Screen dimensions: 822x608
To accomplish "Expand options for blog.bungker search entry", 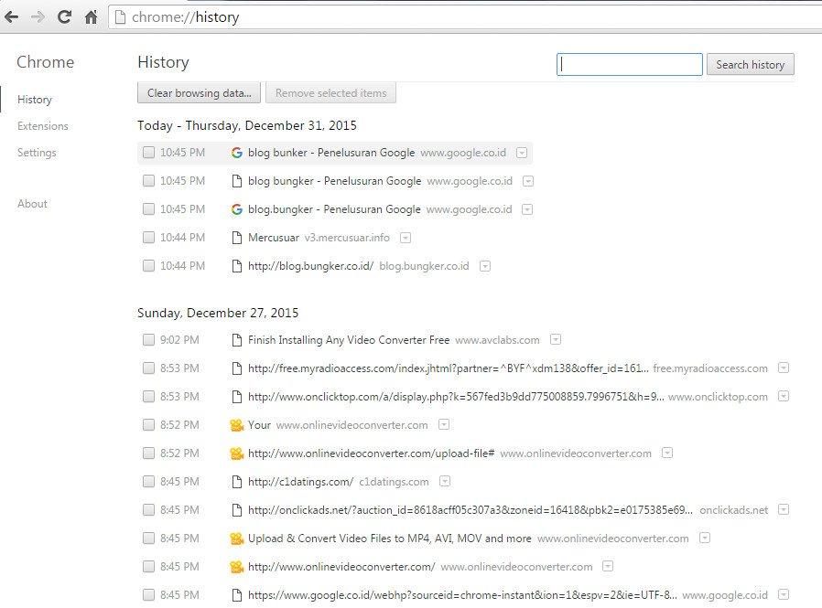I will (x=527, y=209).
